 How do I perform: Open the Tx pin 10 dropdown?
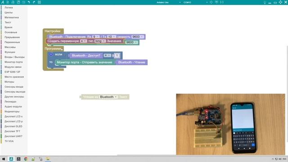112,37
